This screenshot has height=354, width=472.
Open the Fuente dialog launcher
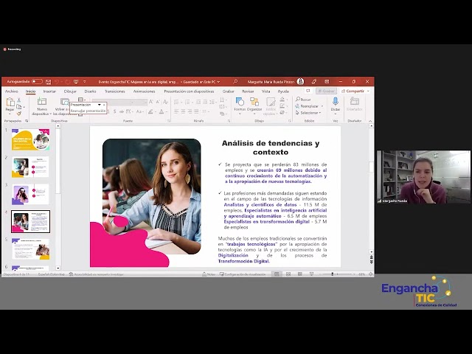169,121
